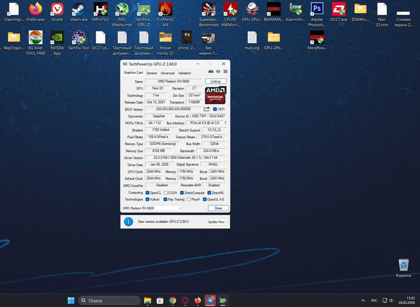Show hidden system tray icons
Screen dimensions: 420x307
coord(363,300)
